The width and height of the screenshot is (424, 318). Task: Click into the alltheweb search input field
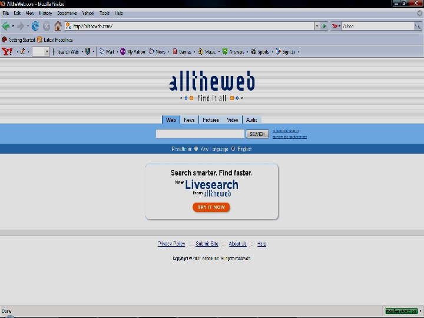coord(200,134)
